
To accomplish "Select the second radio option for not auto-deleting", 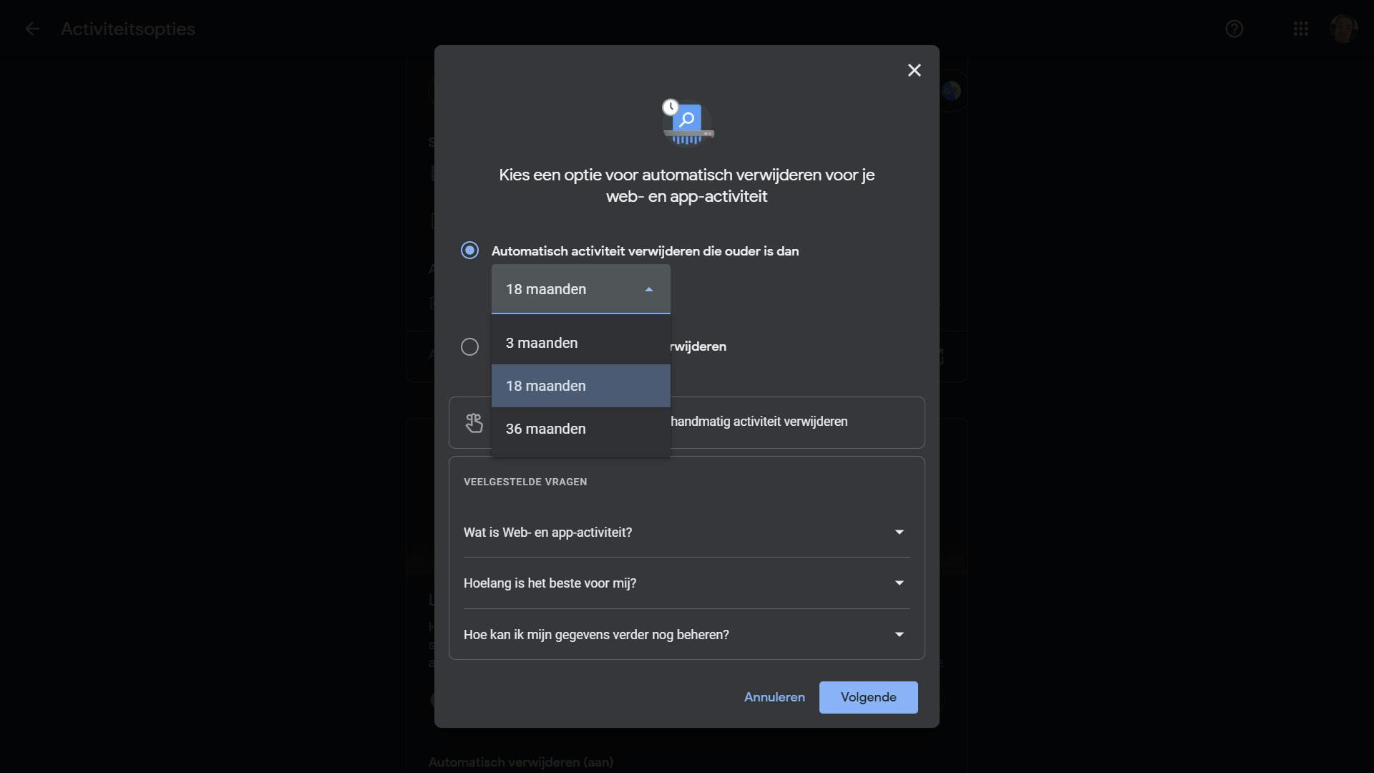I will tap(469, 346).
